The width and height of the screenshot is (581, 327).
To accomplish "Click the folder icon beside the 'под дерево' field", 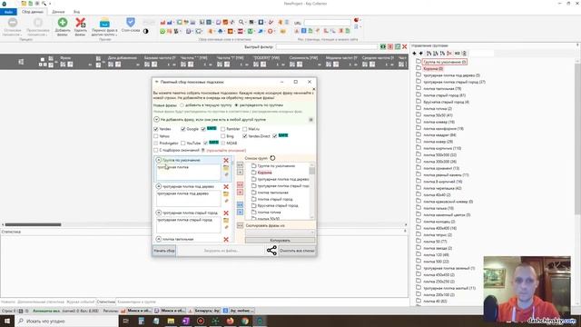I will pyautogui.click(x=226, y=194).
